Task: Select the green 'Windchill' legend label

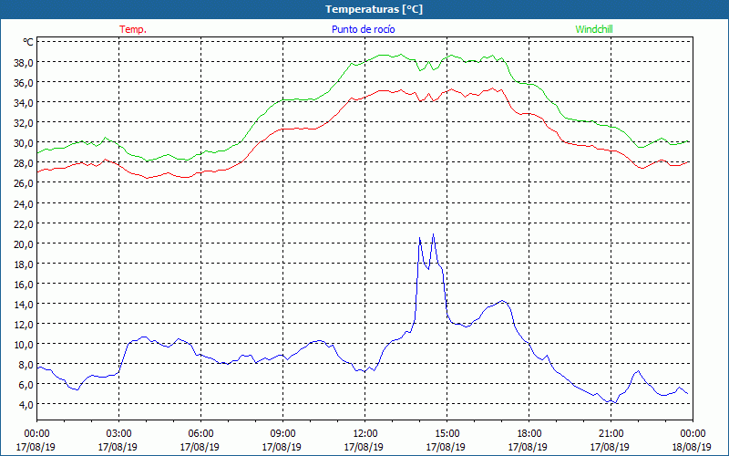Action: point(594,29)
